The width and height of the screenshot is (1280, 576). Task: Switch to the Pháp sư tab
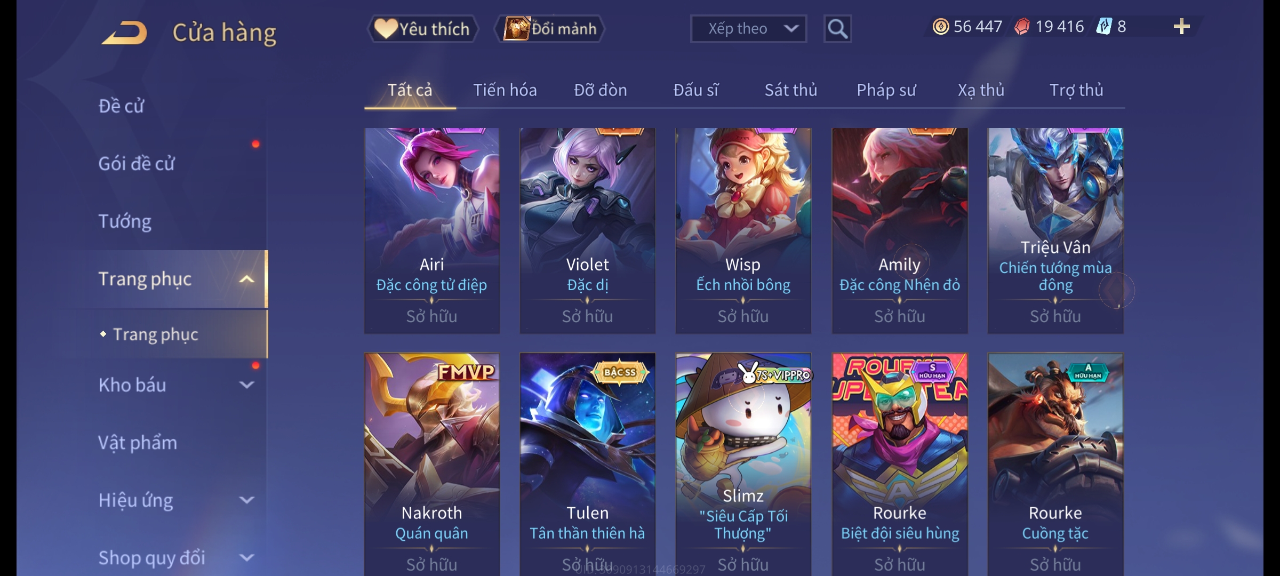[x=886, y=90]
